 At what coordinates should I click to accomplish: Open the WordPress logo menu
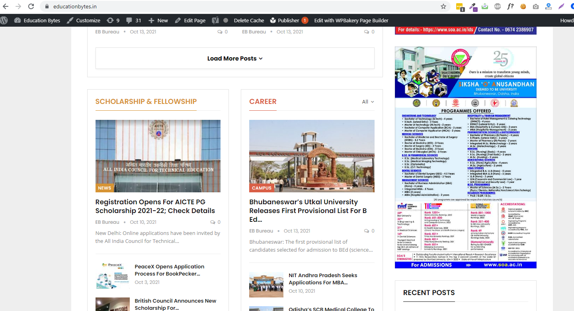tap(4, 20)
